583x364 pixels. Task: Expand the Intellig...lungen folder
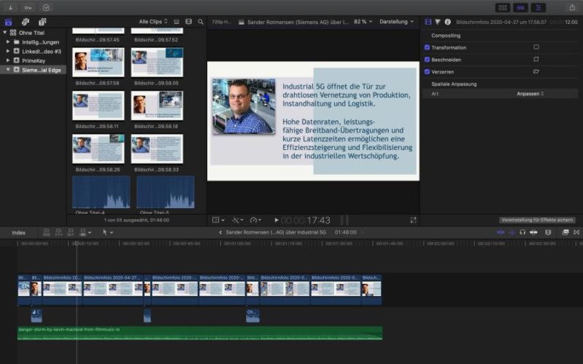[8, 42]
